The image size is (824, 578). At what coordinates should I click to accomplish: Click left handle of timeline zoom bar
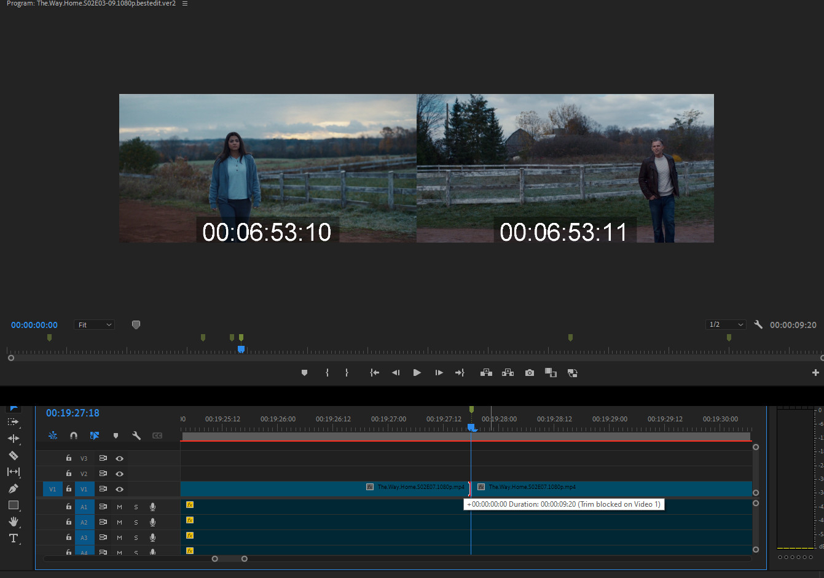(x=214, y=559)
